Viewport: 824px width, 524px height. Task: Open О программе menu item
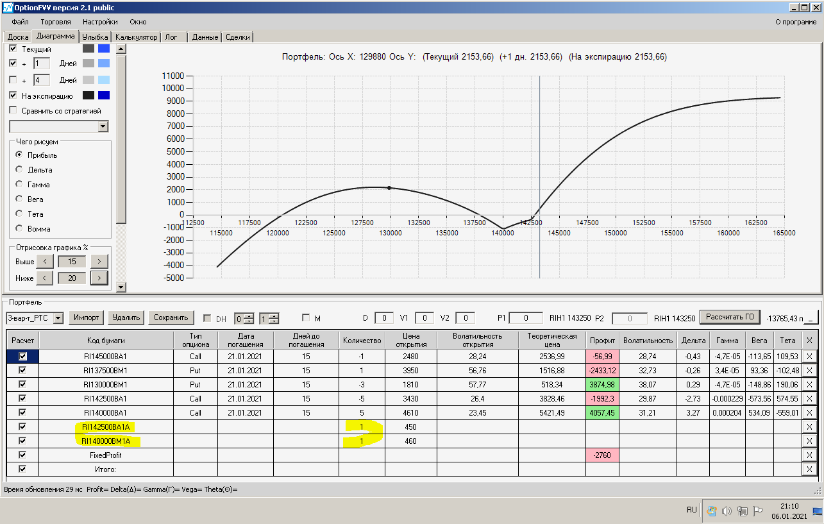click(x=796, y=22)
